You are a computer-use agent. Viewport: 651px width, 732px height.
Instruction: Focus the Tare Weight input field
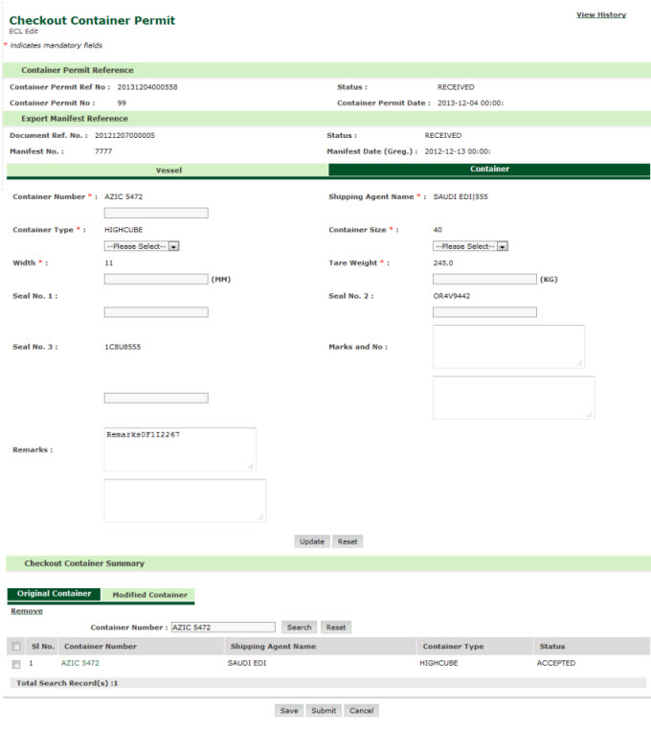[484, 279]
